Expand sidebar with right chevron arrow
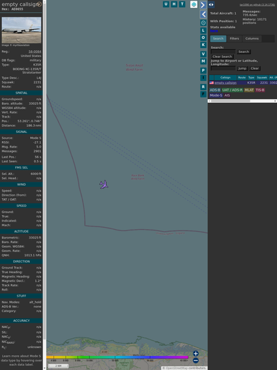This screenshot has width=277, height=370. tap(203, 5)
